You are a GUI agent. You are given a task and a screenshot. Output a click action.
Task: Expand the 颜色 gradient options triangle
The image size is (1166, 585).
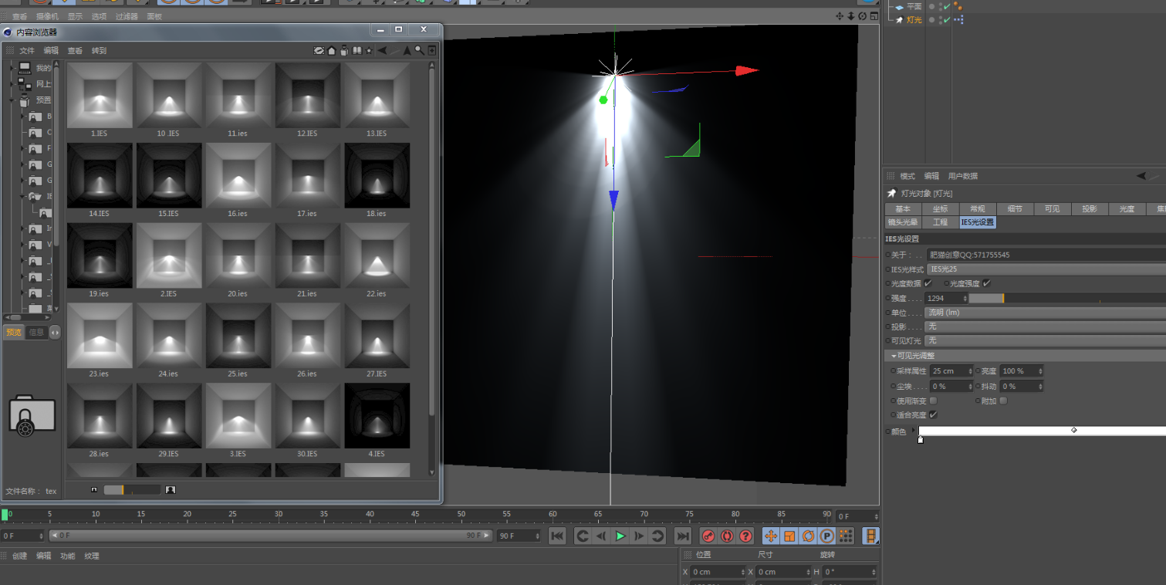[x=914, y=431]
